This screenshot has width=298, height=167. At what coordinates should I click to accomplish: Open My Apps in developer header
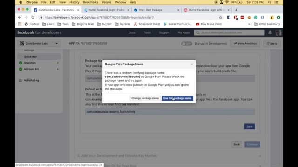pyautogui.click(x=183, y=32)
